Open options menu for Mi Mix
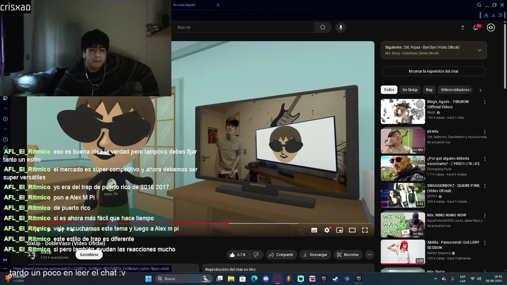The height and width of the screenshot is (285, 507). tap(484, 132)
